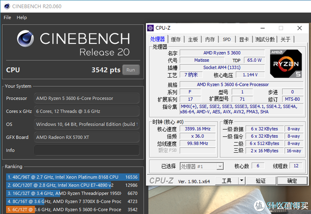Click the 二级 cache value 6 x 512 KBytes
Screen dimensions: 311x214
pos(264,144)
